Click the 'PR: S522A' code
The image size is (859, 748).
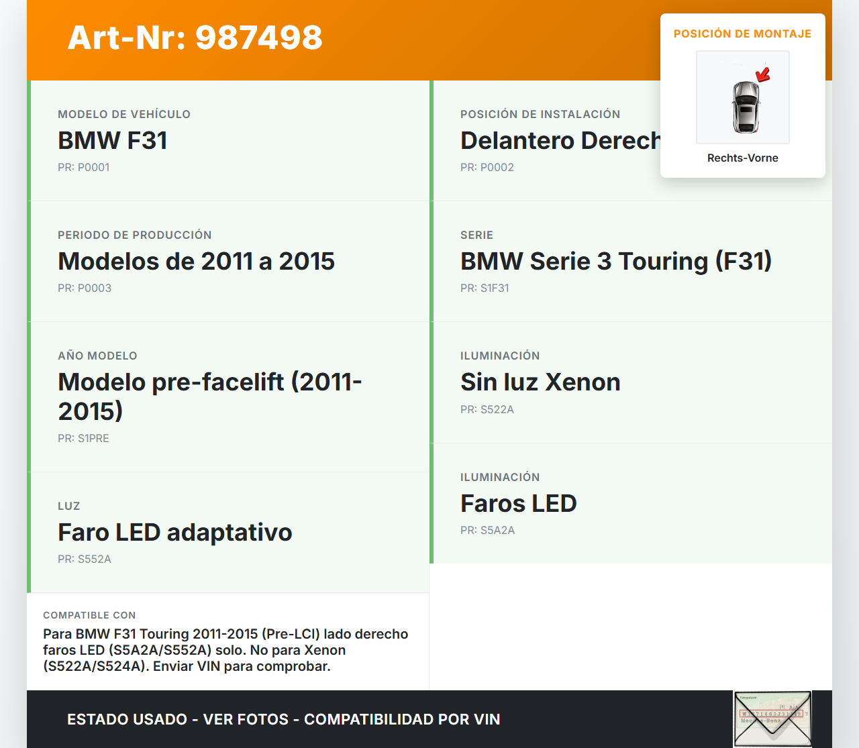tap(487, 409)
